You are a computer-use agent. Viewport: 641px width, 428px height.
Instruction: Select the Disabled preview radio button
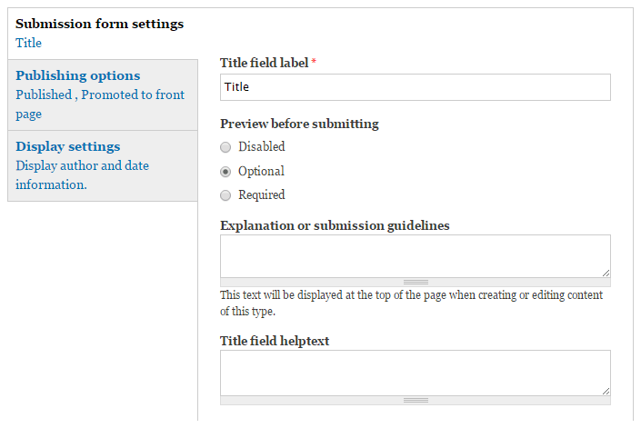click(225, 147)
